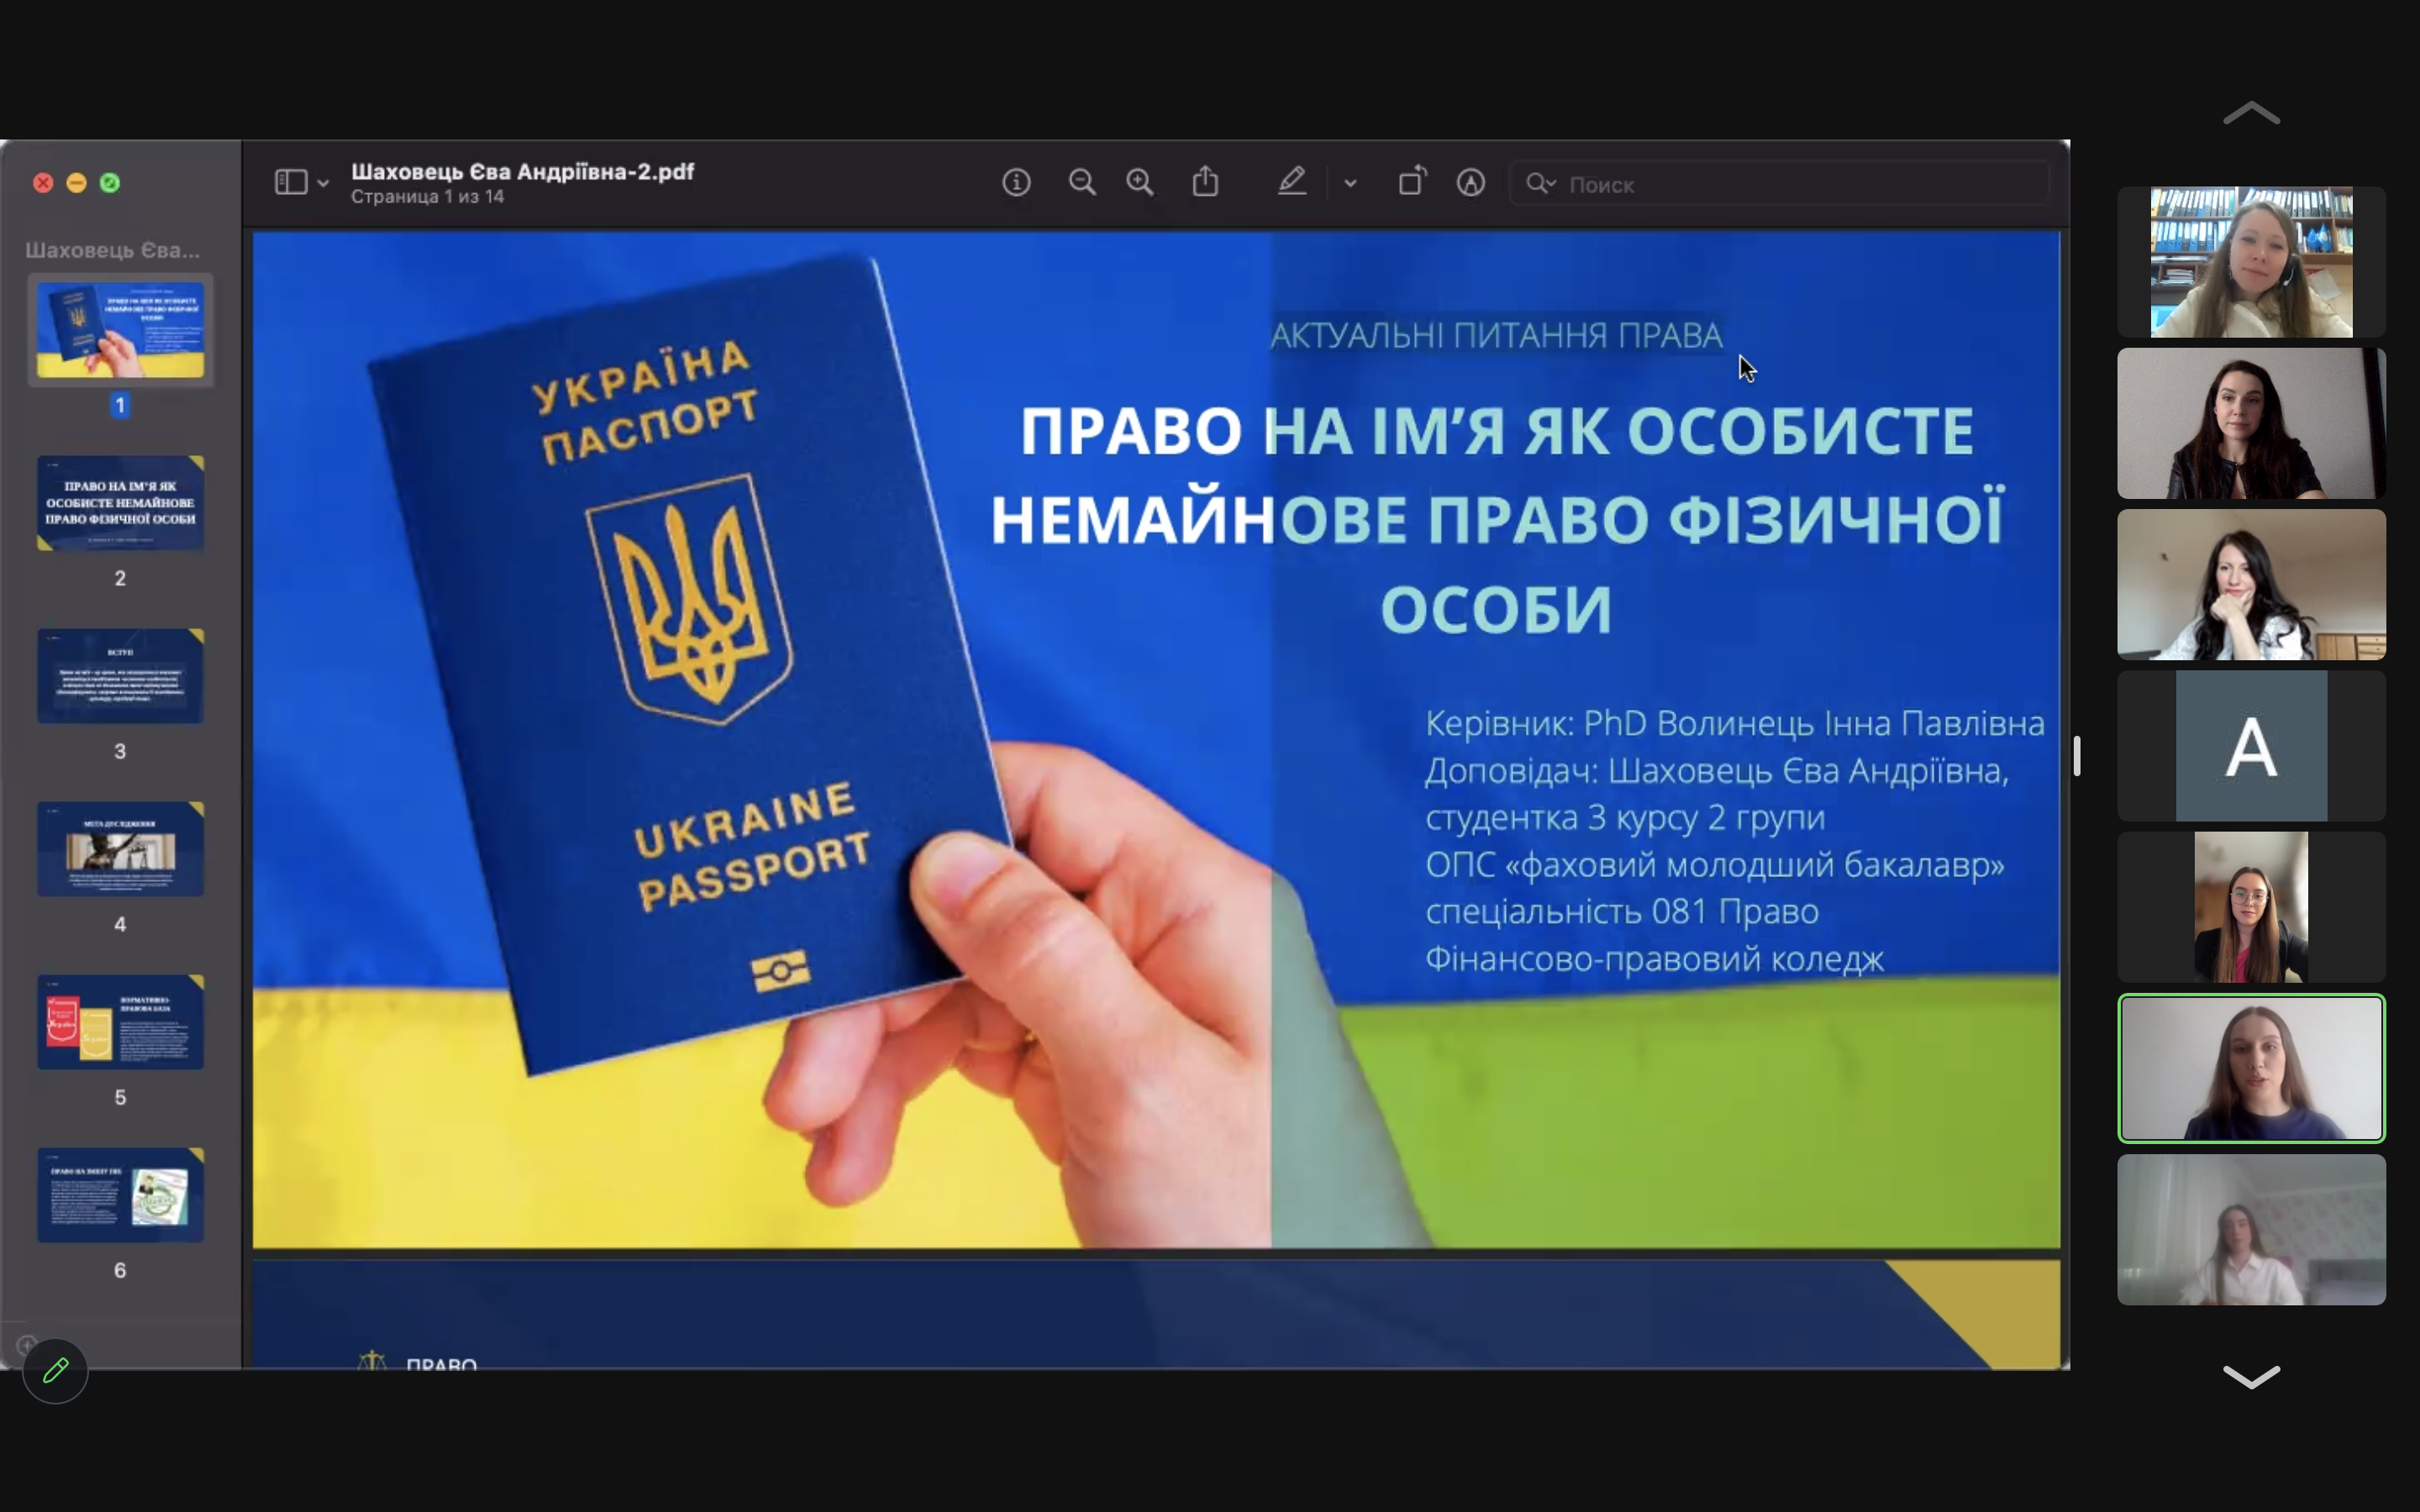Show Markup toolbar via circled pen-tip icon
2420x1512 pixels.
pos(1470,183)
